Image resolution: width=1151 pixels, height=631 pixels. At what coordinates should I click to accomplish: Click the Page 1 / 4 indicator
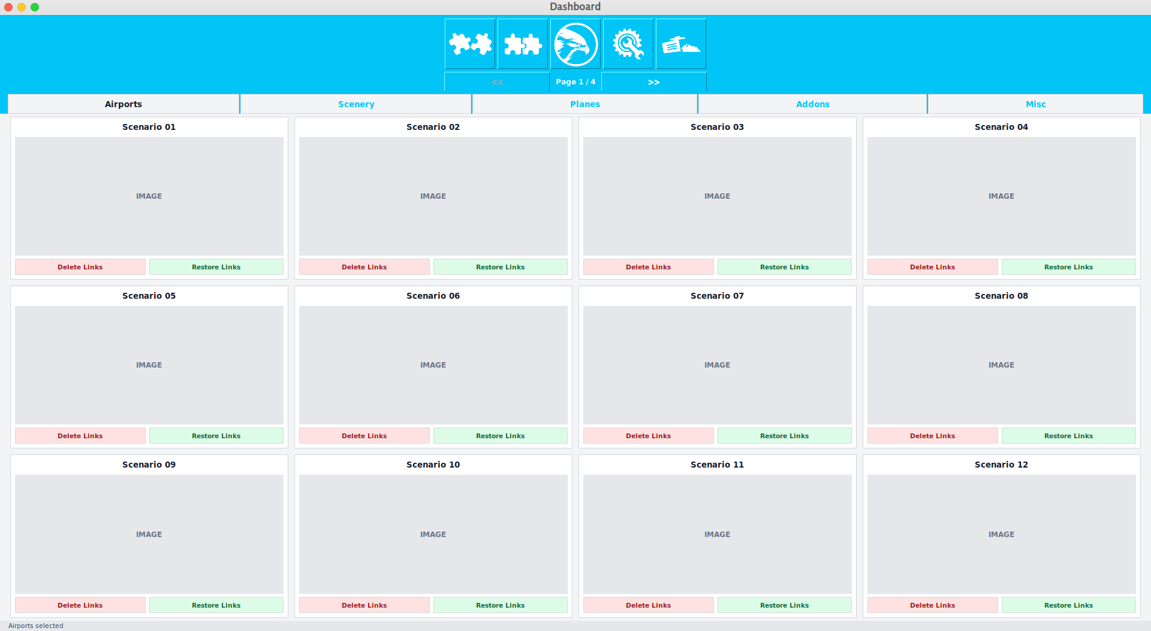pyautogui.click(x=575, y=82)
